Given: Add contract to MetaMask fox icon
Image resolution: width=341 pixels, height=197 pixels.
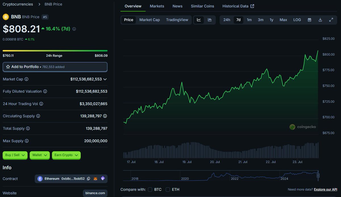Looking at the screenshot, I should (96, 179).
